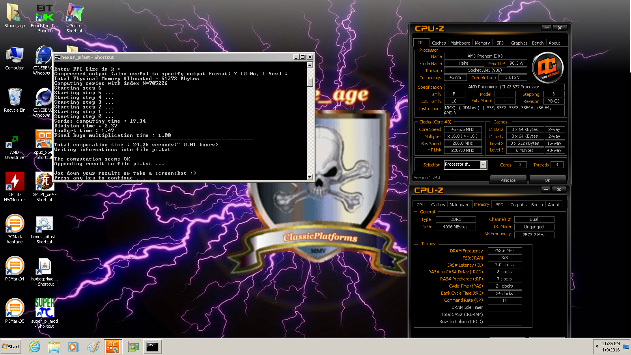This screenshot has height=355, width=631.
Task: Click the Bus Speed value 286.0 MHz
Action: tap(463, 144)
